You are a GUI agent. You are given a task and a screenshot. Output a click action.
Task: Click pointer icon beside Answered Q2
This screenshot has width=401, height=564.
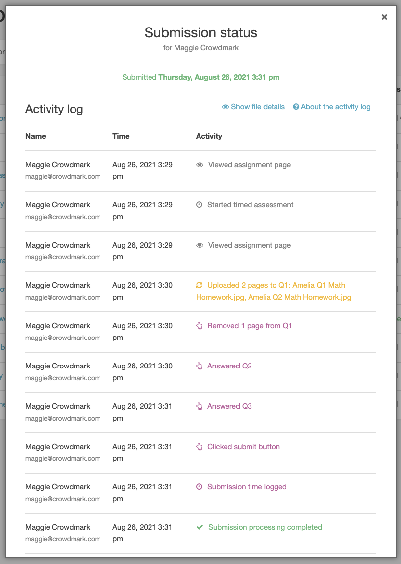199,366
